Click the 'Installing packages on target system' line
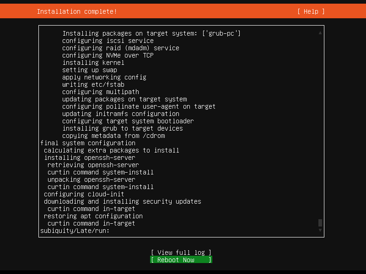The image size is (366, 274). (x=151, y=33)
